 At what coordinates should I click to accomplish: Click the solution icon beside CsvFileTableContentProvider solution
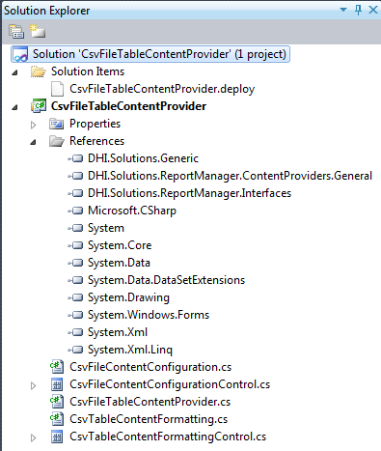pyautogui.click(x=20, y=54)
